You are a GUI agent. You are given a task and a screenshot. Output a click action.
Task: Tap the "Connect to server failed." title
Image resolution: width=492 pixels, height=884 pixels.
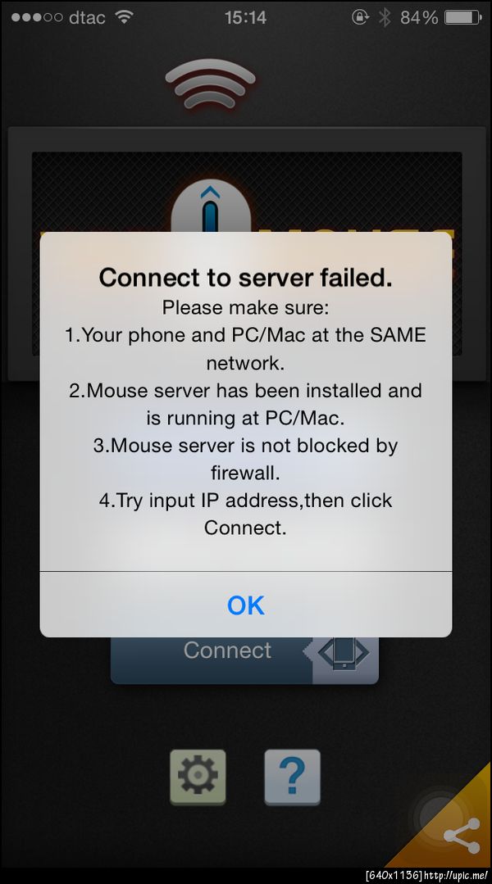[x=245, y=278]
